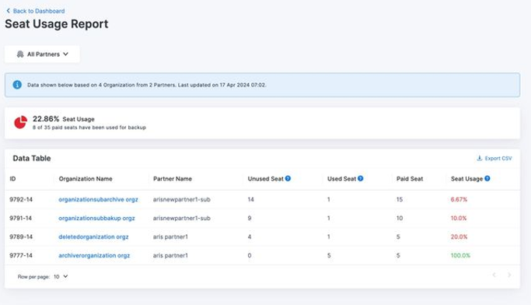Click Export CSV text button

tap(498, 158)
